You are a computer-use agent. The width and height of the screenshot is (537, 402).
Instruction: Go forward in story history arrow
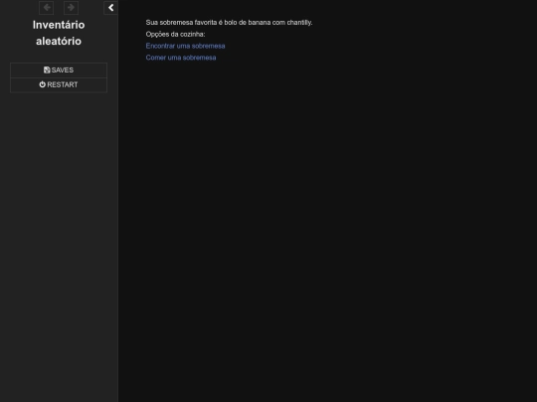point(71,8)
